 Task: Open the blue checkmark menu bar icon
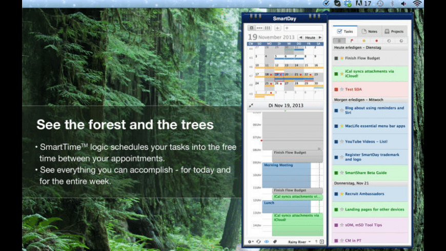point(326,4)
